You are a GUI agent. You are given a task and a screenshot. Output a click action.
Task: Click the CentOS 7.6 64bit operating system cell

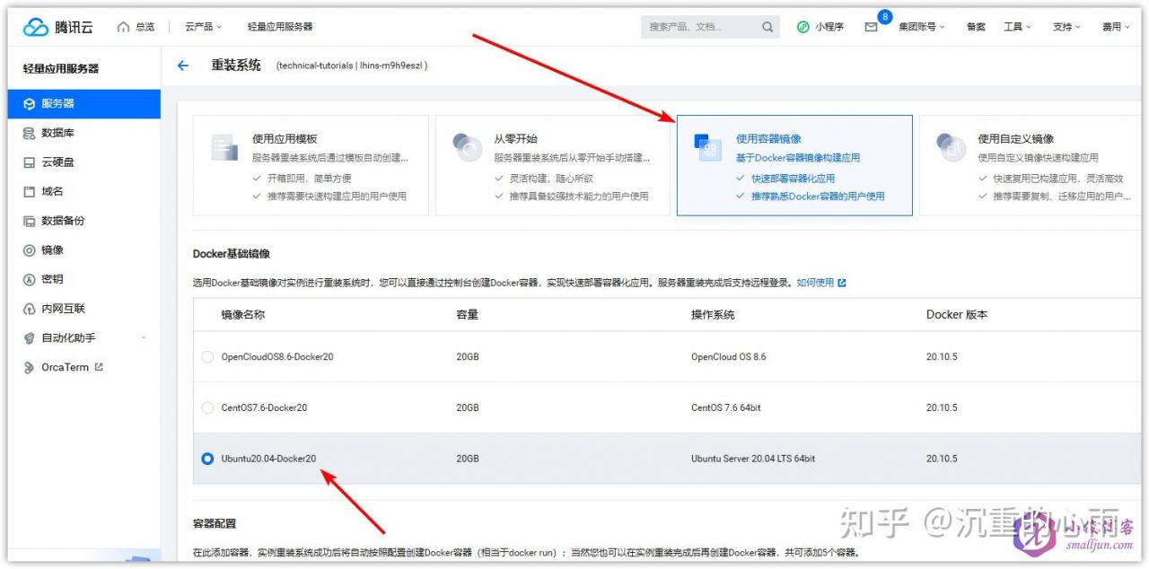[x=725, y=407]
